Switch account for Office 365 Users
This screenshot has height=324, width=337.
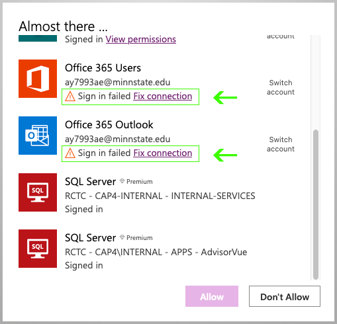coord(281,87)
